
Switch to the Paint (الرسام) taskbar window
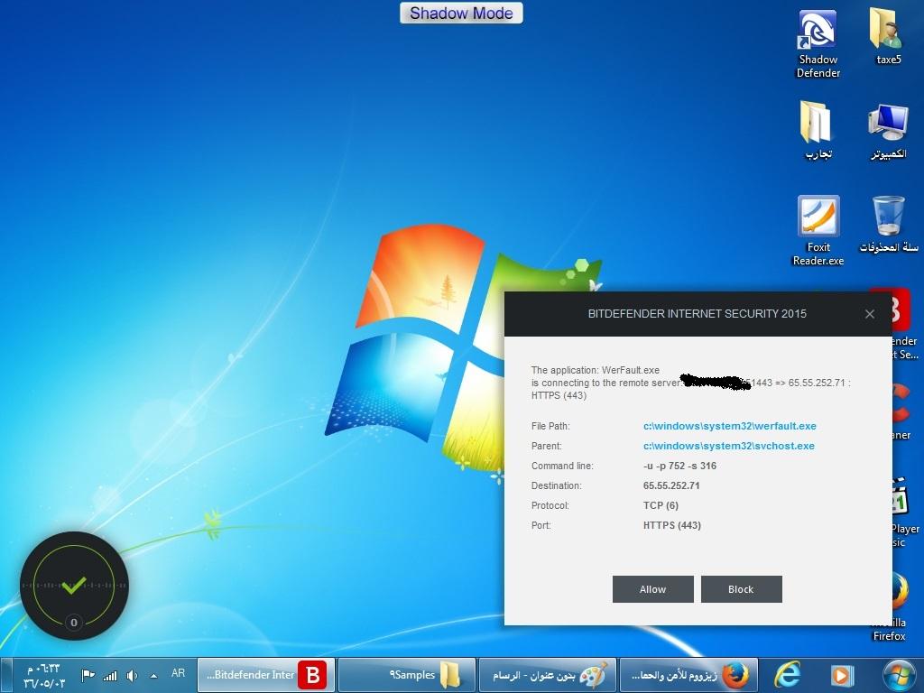point(548,675)
